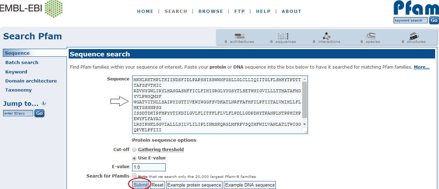Select the Use E-value radio button
The image size is (439, 189).
pyautogui.click(x=134, y=158)
